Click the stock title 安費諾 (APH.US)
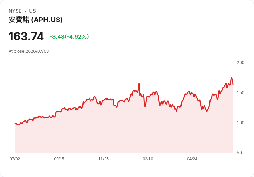Image resolution: width=254 pixels, height=177 pixels. tap(36, 20)
